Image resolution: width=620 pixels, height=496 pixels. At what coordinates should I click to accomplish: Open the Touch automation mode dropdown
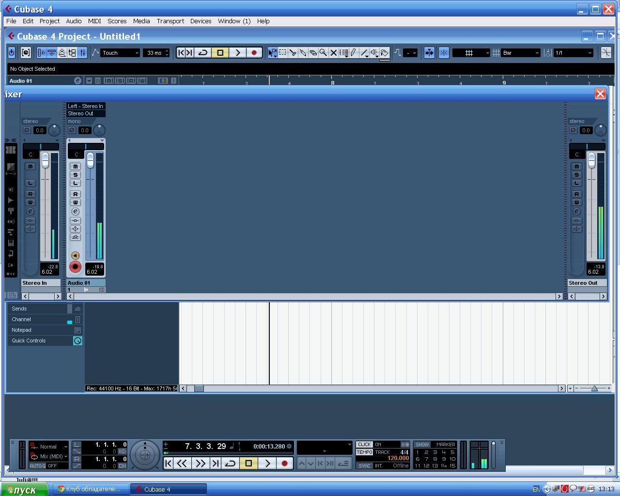[120, 53]
